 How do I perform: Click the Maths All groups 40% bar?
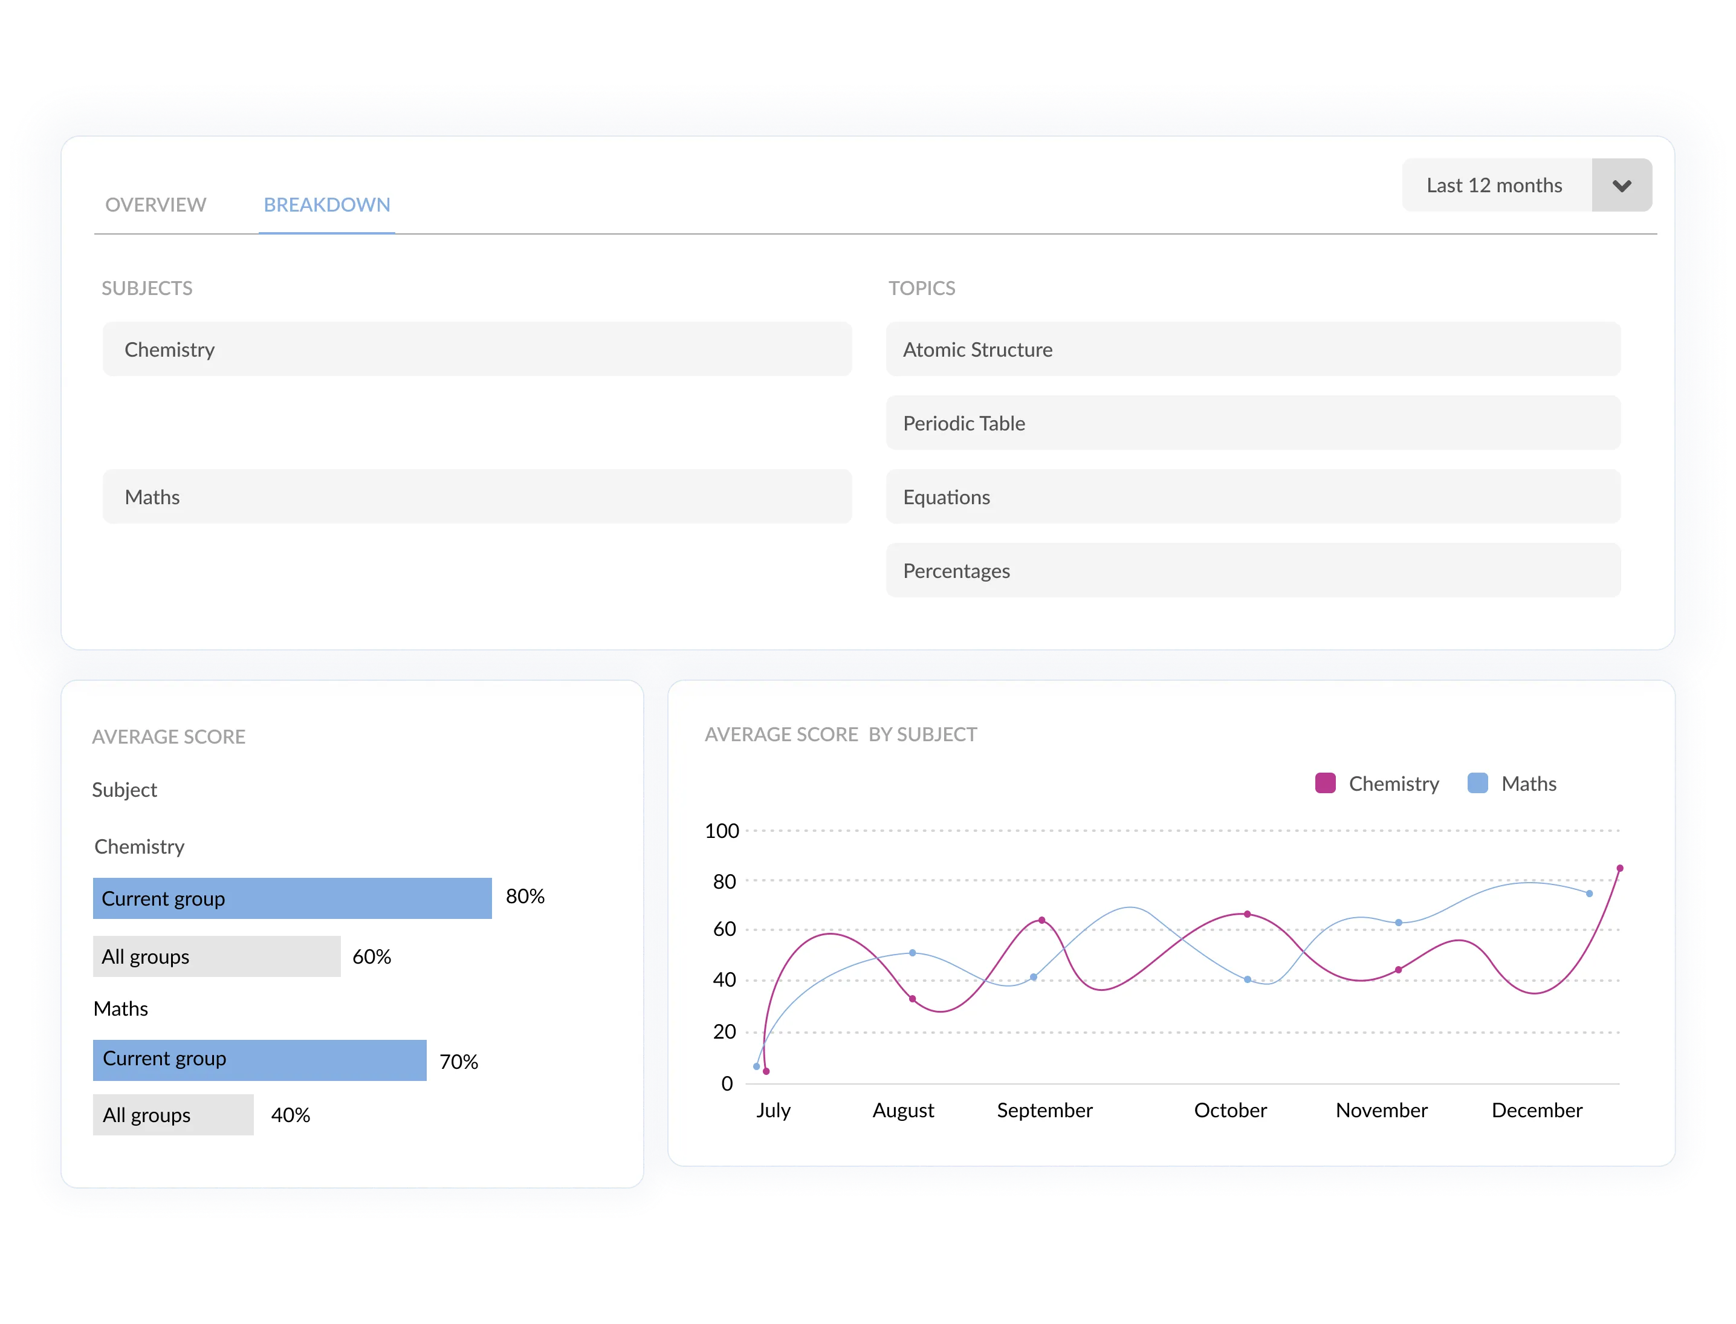pos(173,1114)
